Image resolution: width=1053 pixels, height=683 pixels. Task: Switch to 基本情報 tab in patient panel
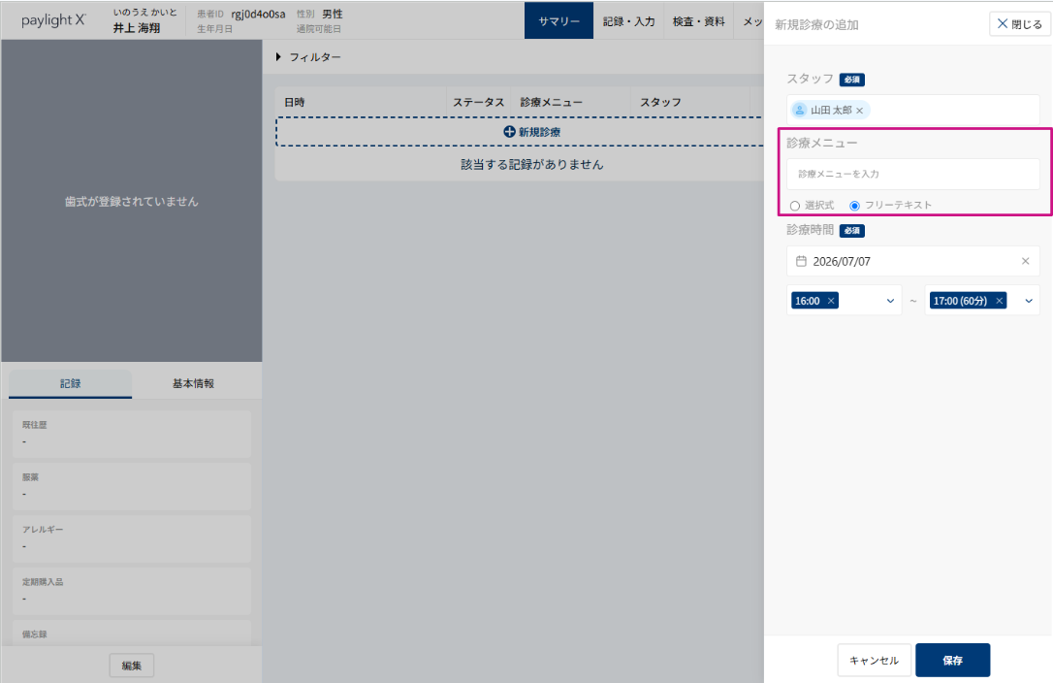tap(193, 383)
